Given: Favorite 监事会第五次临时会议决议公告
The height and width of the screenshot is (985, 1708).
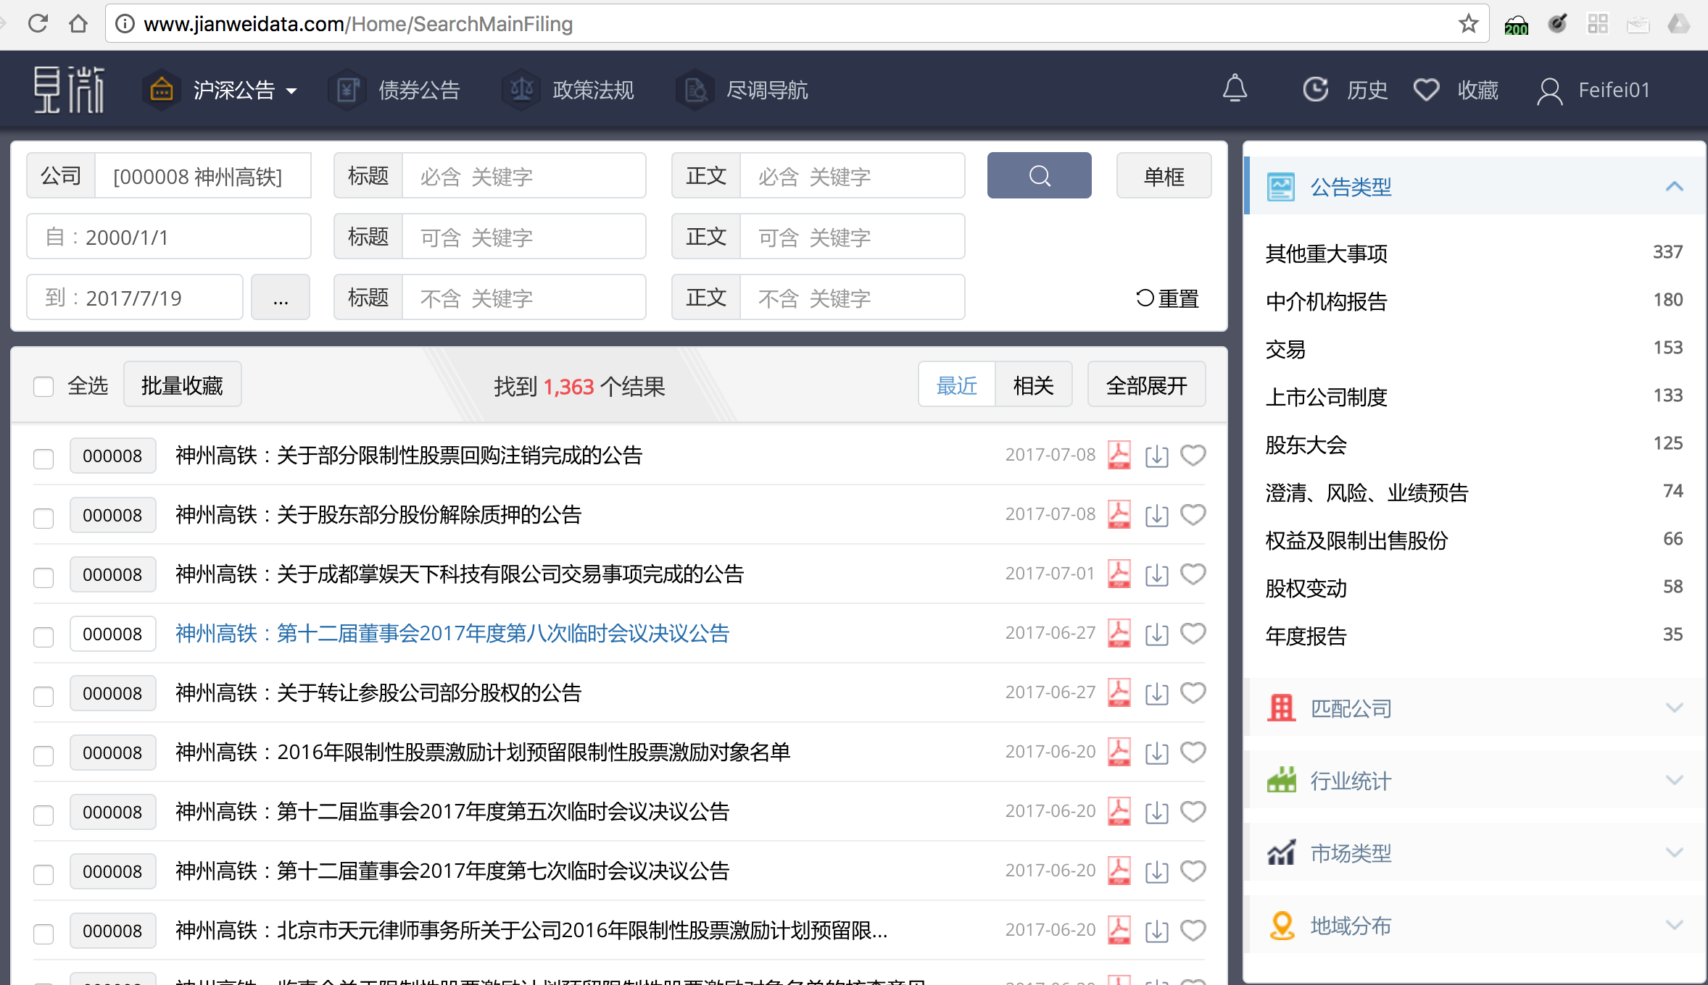Looking at the screenshot, I should click(1193, 811).
